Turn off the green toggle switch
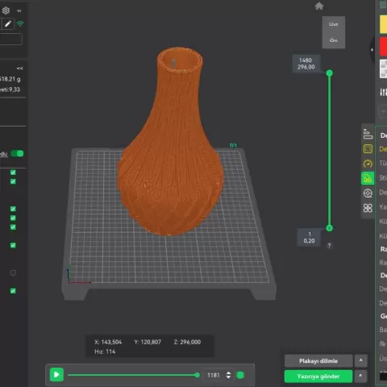 [17, 153]
